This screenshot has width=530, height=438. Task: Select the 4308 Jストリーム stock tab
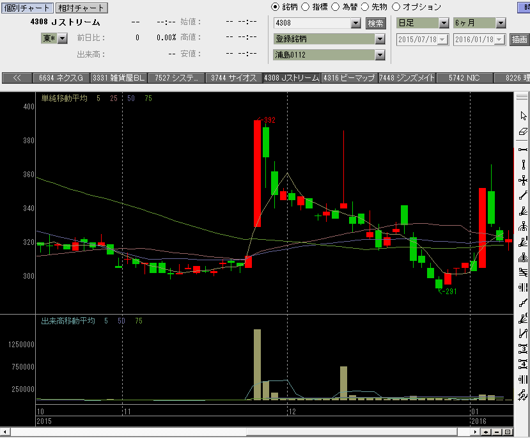(292, 78)
